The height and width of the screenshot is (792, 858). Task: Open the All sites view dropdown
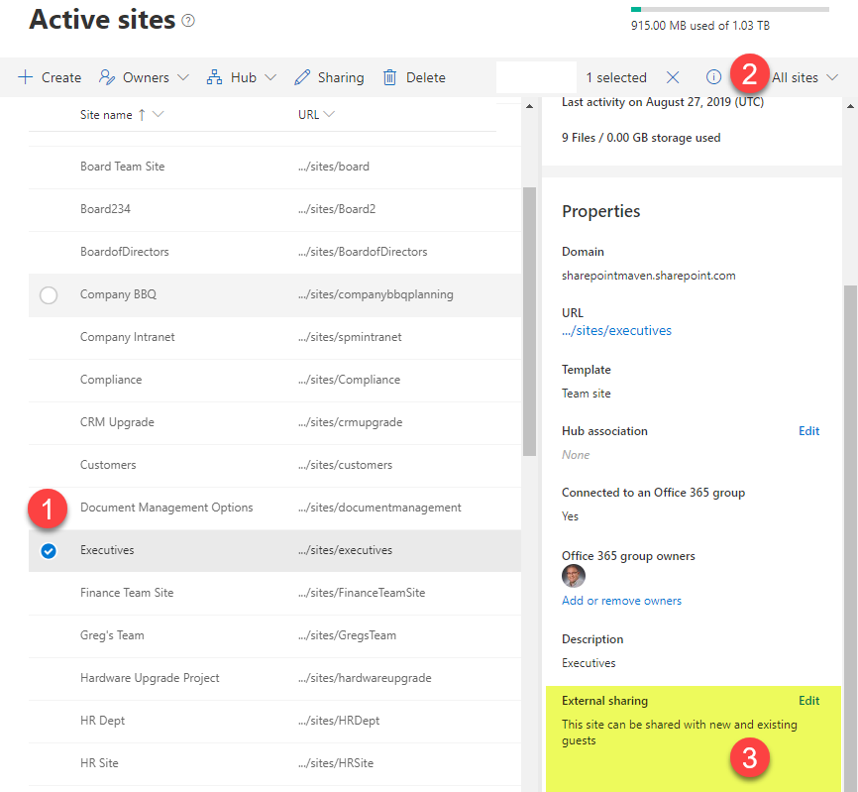(x=804, y=77)
